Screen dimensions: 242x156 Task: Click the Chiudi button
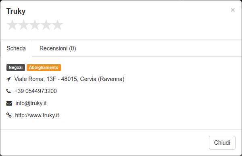(x=222, y=143)
